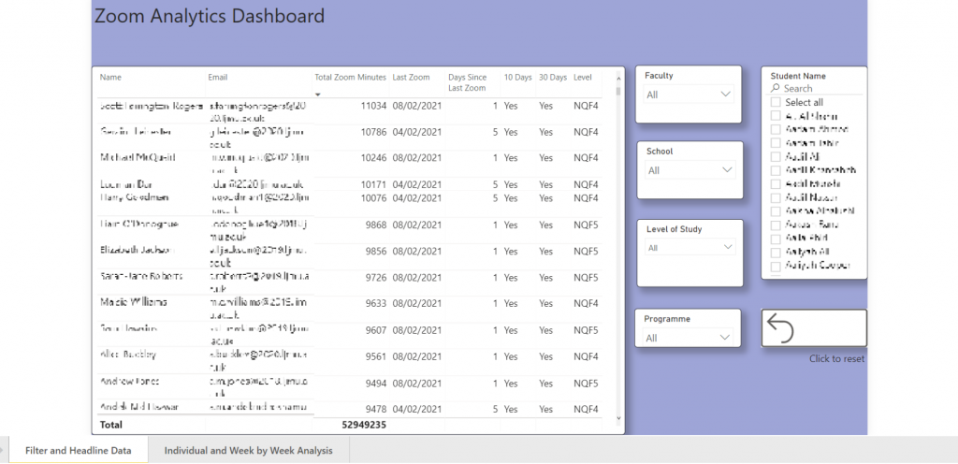
Task: Select the 10786 minutes cell
Action: pos(373,132)
